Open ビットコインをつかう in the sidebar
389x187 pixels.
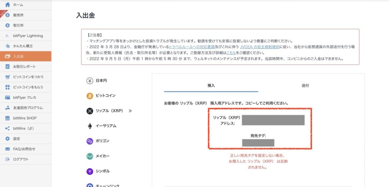click(x=26, y=77)
